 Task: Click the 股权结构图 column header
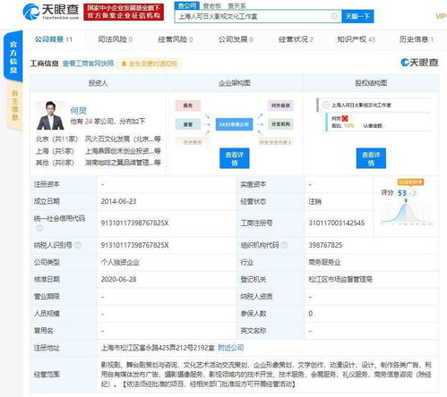[x=371, y=83]
